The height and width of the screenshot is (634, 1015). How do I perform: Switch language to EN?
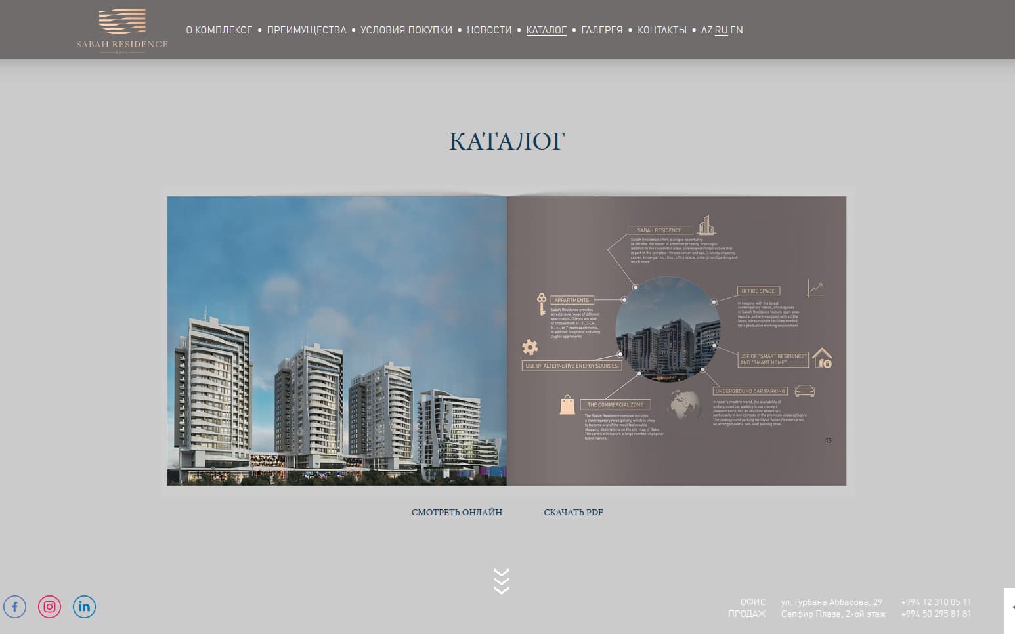[x=737, y=30]
